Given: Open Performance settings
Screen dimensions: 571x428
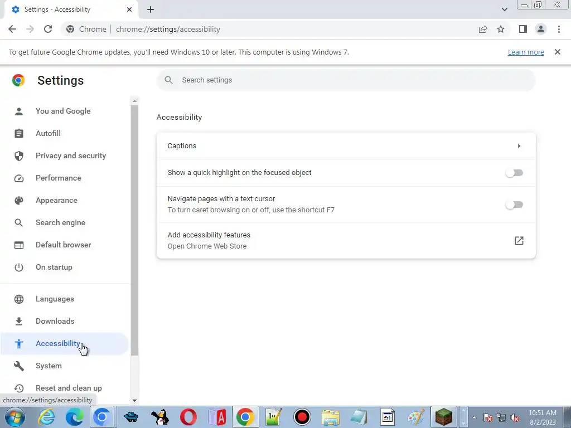Looking at the screenshot, I should tap(58, 178).
